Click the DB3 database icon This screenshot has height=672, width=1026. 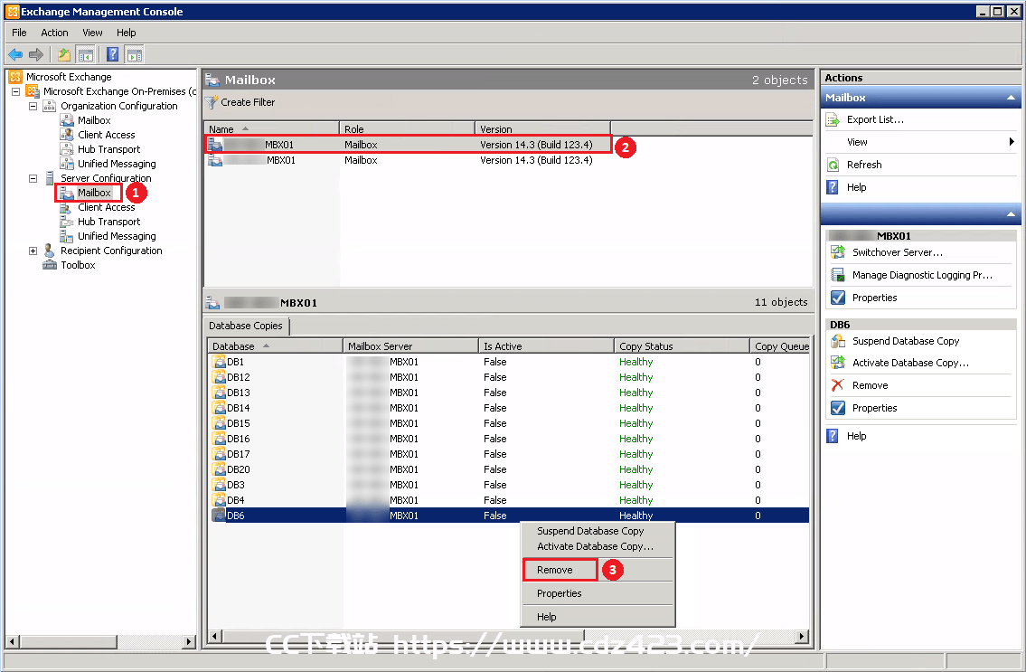pos(219,485)
